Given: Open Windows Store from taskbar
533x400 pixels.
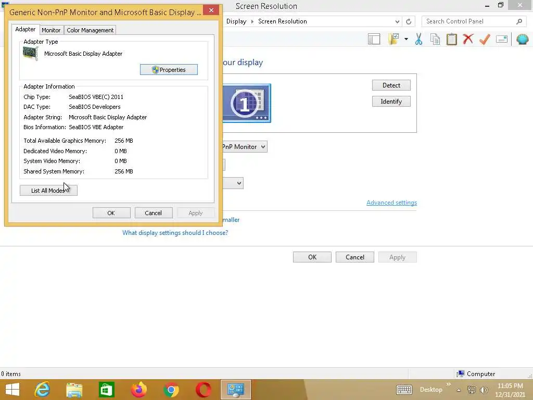Looking at the screenshot, I should [106, 390].
